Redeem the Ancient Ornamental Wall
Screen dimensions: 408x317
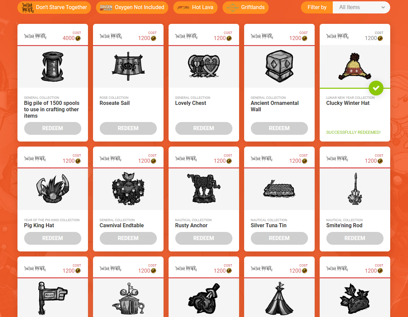click(x=279, y=128)
